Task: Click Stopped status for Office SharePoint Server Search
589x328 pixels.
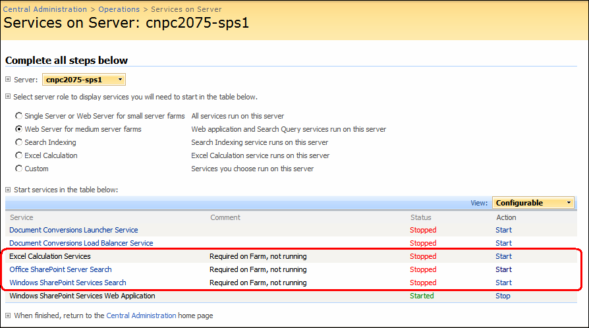Action: tap(423, 269)
